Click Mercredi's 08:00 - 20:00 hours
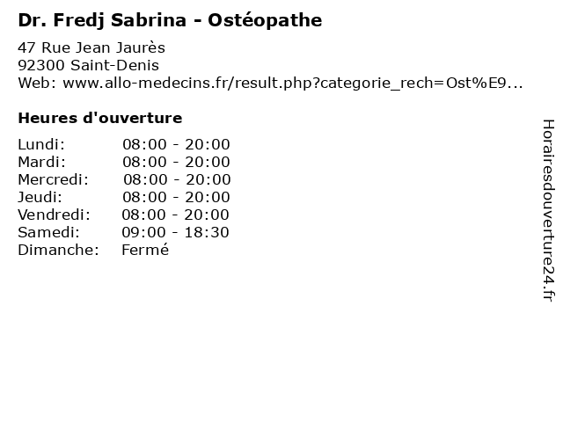Image resolution: width=563 pixels, height=422 pixels. point(177,179)
